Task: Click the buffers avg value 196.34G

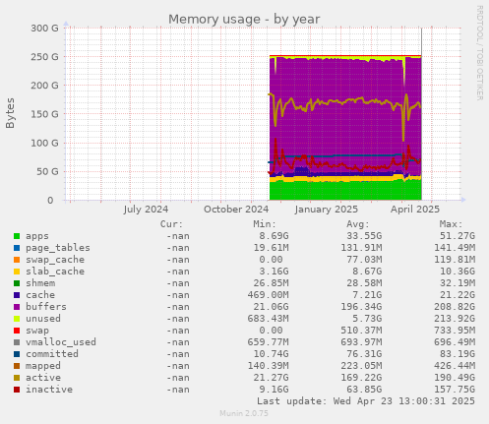Action: tap(361, 307)
